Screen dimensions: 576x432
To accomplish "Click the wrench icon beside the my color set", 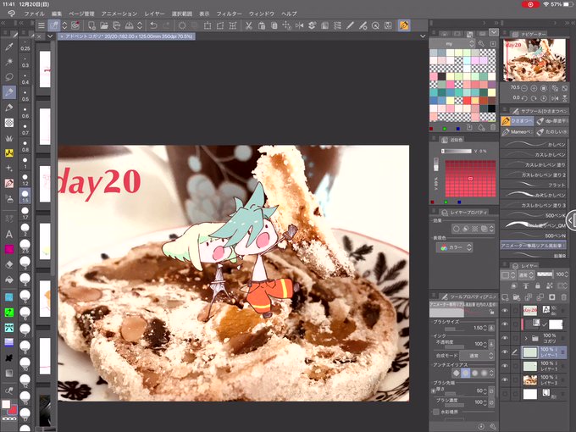I will point(481,44).
